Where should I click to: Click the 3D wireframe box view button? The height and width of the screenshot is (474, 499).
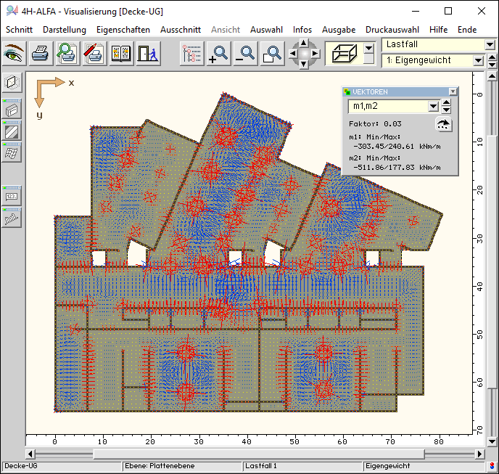click(x=344, y=54)
